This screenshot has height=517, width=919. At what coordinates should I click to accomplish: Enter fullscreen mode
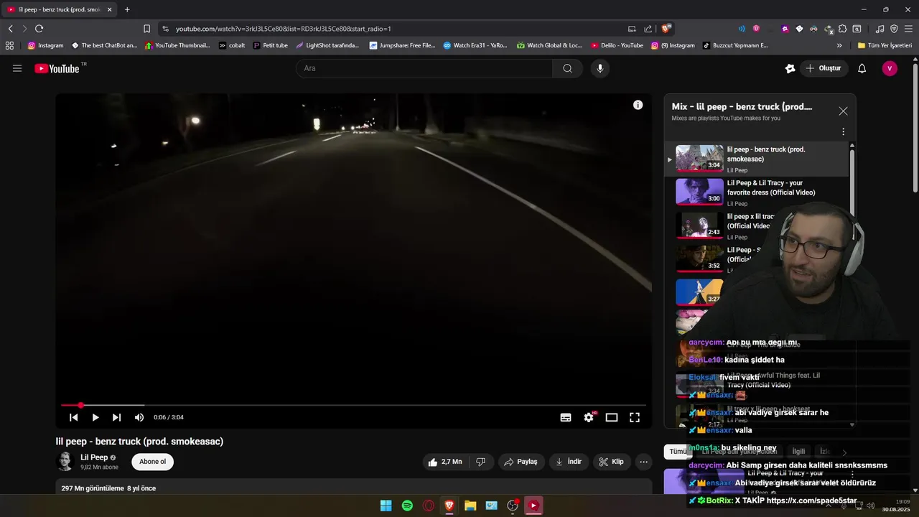(635, 417)
